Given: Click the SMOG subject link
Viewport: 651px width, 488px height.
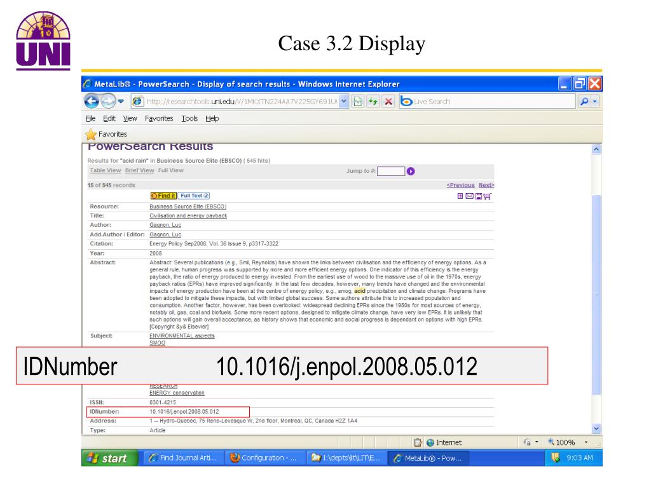Looking at the screenshot, I should click(x=158, y=342).
